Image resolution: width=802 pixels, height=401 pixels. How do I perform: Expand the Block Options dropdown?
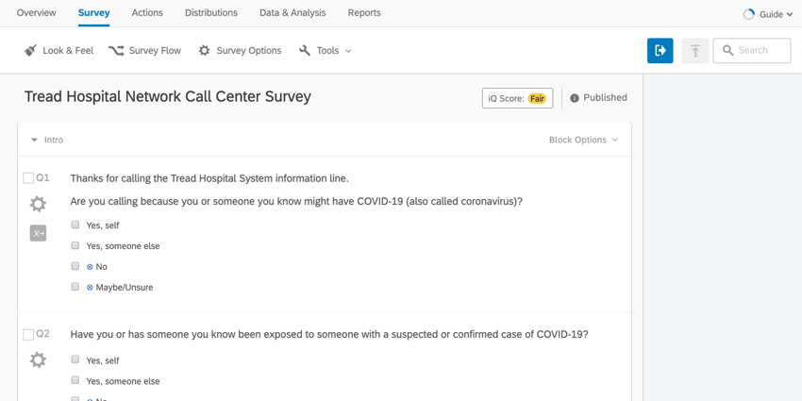pos(583,140)
